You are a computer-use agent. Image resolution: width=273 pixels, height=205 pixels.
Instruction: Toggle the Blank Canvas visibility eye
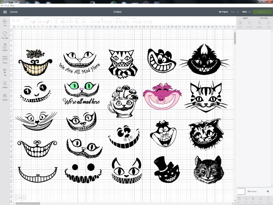tap(268, 191)
